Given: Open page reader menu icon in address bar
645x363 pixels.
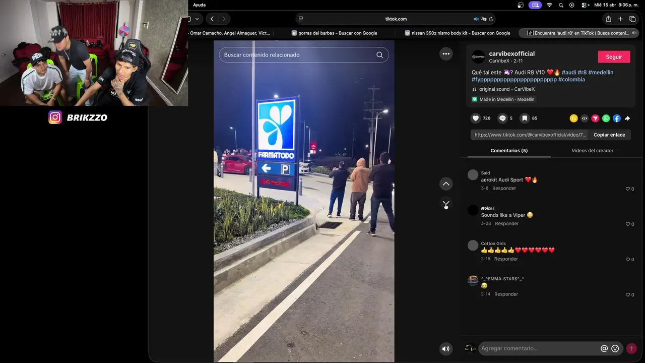Looking at the screenshot, I should pos(301,19).
